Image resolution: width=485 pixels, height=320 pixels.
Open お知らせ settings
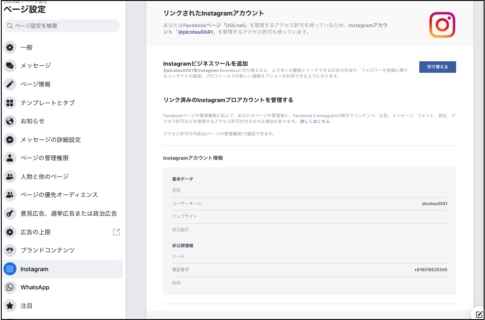coord(63,121)
